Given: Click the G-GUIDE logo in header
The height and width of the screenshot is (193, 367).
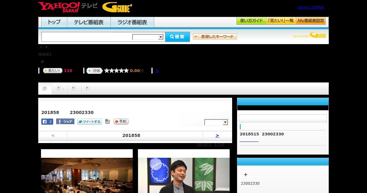Looking at the screenshot, I should (117, 7).
